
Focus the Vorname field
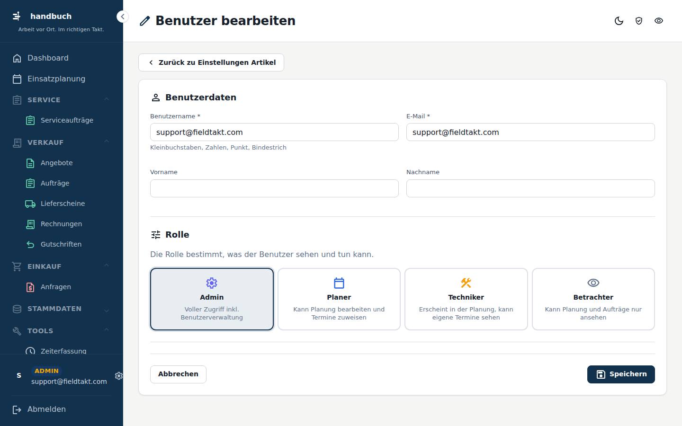coord(274,188)
